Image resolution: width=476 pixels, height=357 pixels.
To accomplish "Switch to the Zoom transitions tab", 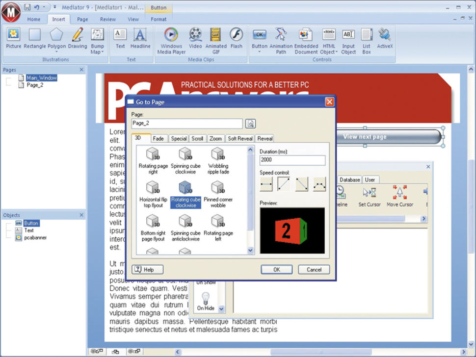I will [x=215, y=139].
